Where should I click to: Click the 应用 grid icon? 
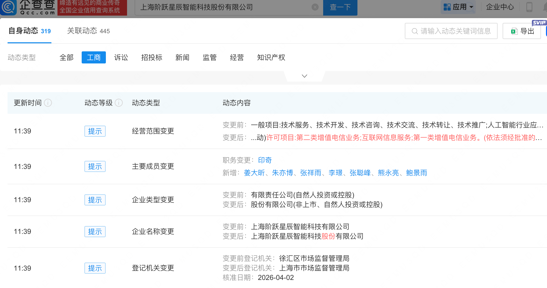click(x=447, y=7)
